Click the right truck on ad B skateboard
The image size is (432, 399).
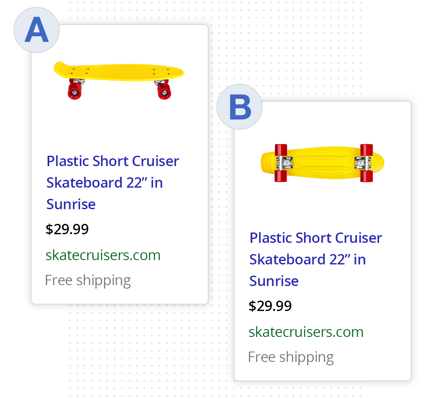(x=362, y=163)
